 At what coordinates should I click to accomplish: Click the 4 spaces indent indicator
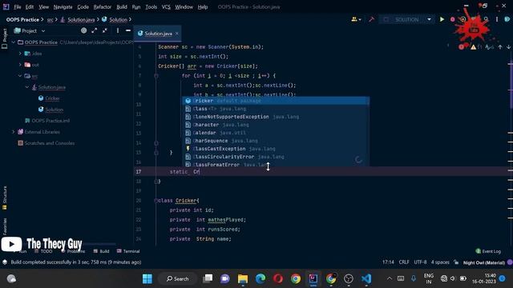[440, 262]
